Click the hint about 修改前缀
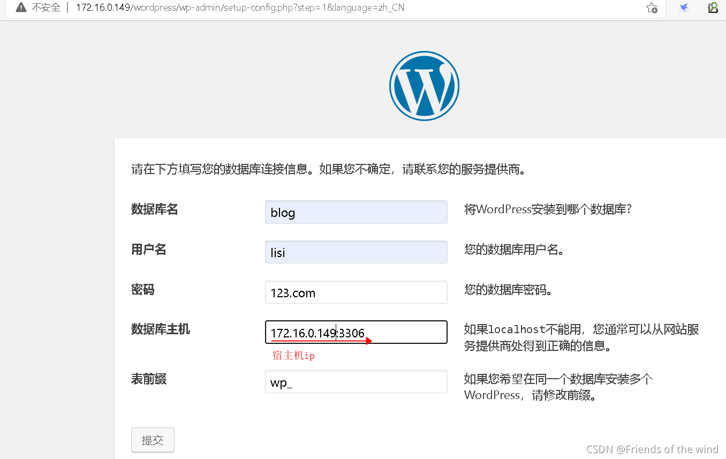The height and width of the screenshot is (459, 726). click(x=558, y=387)
